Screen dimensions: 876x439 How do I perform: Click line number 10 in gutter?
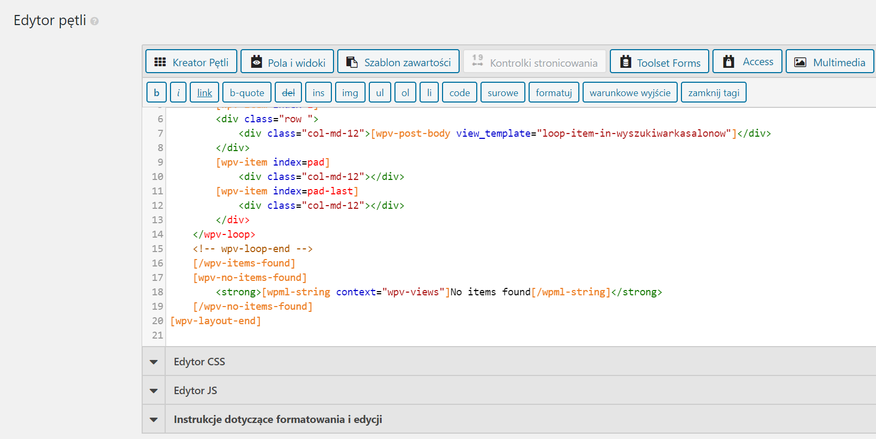click(x=158, y=177)
